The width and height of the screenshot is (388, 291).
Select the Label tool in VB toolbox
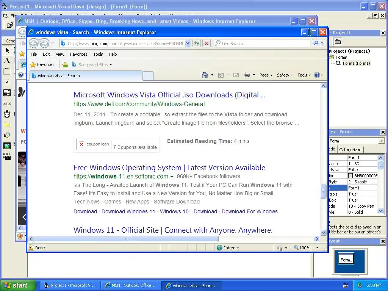click(x=7, y=61)
